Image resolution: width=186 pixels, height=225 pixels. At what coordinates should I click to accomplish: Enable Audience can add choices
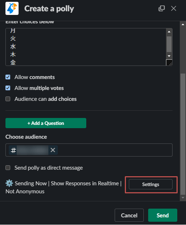tap(8, 99)
